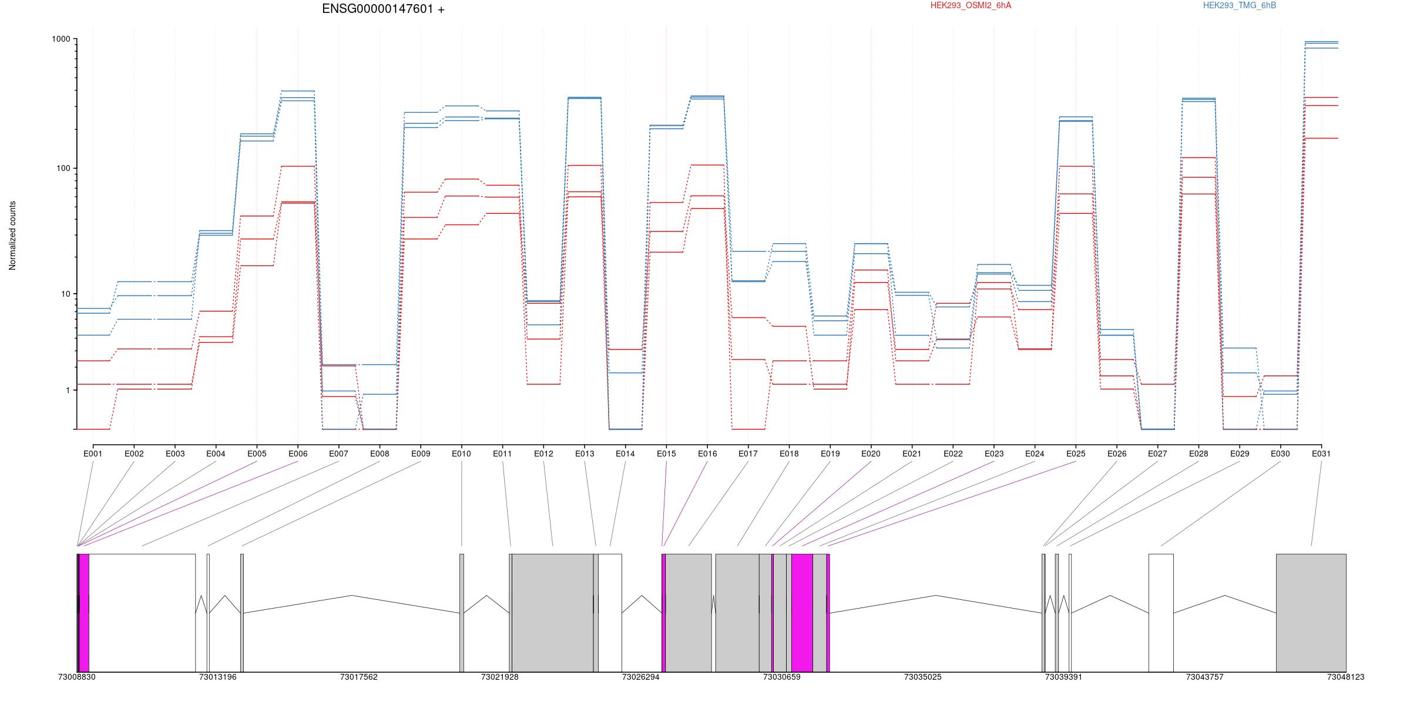Select exon bin label E028
The image size is (1410, 705).
1198,454
